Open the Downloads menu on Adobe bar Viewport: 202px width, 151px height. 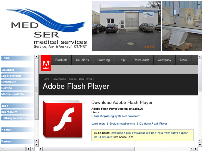tap(141, 60)
